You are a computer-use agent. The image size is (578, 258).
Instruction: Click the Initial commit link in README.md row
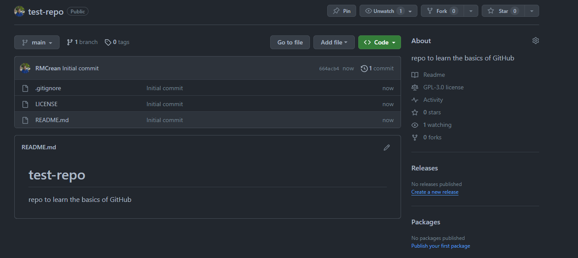pos(164,120)
